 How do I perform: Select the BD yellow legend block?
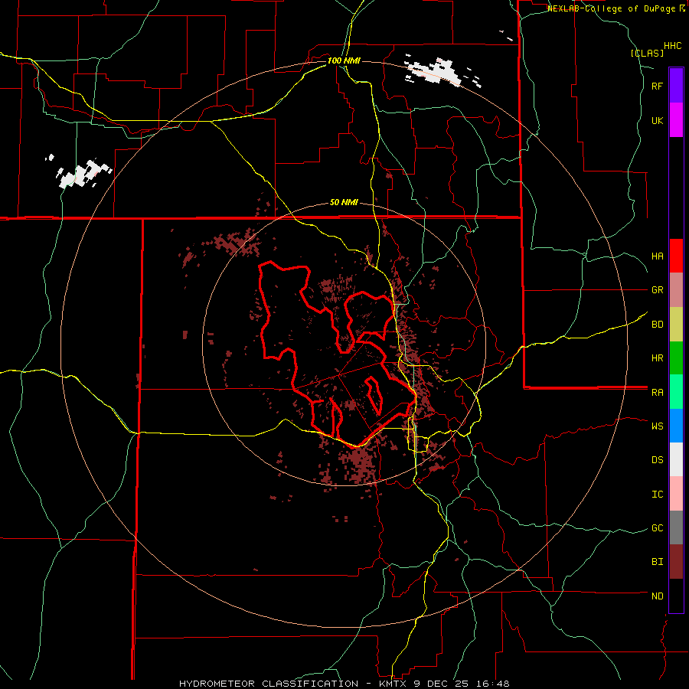[676, 325]
